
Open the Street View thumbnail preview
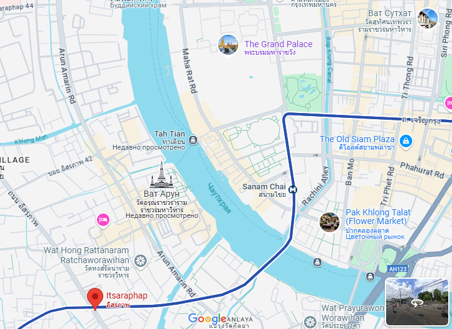[417, 302]
